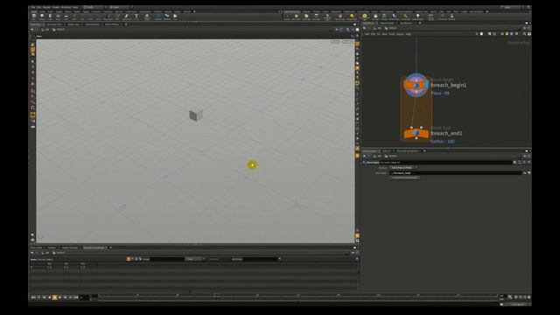
Task: Add new pane tab beside Motion FX View
Action: click(x=126, y=24)
